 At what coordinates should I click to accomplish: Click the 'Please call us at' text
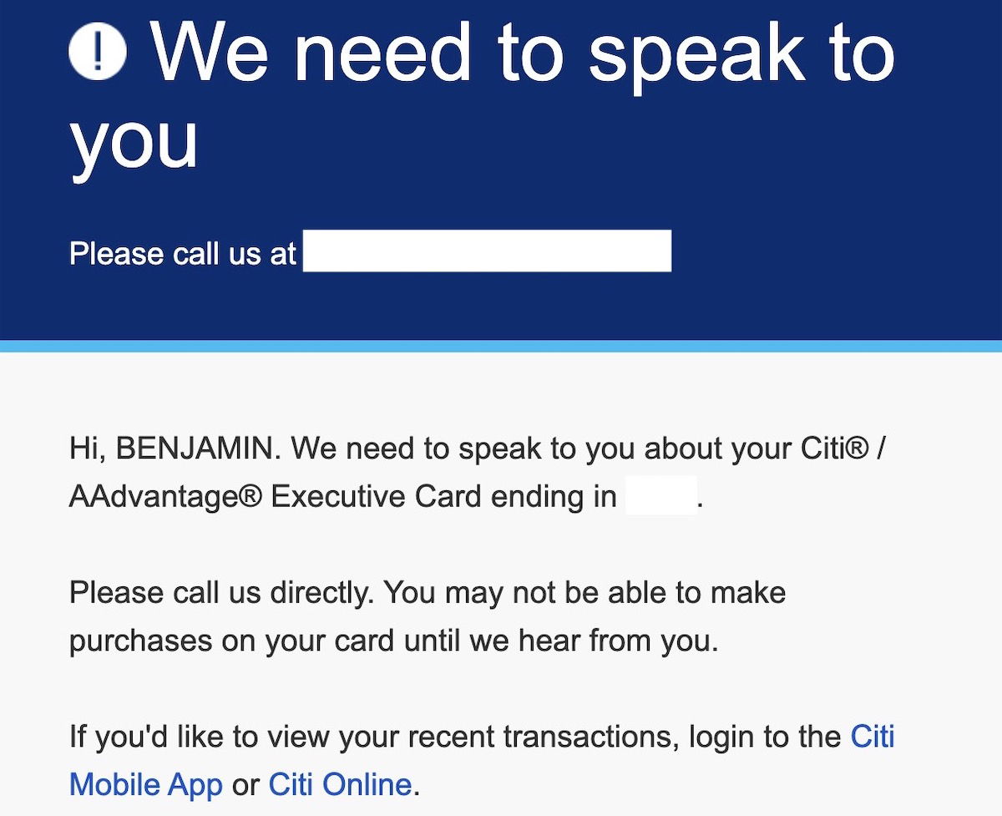coord(183,253)
